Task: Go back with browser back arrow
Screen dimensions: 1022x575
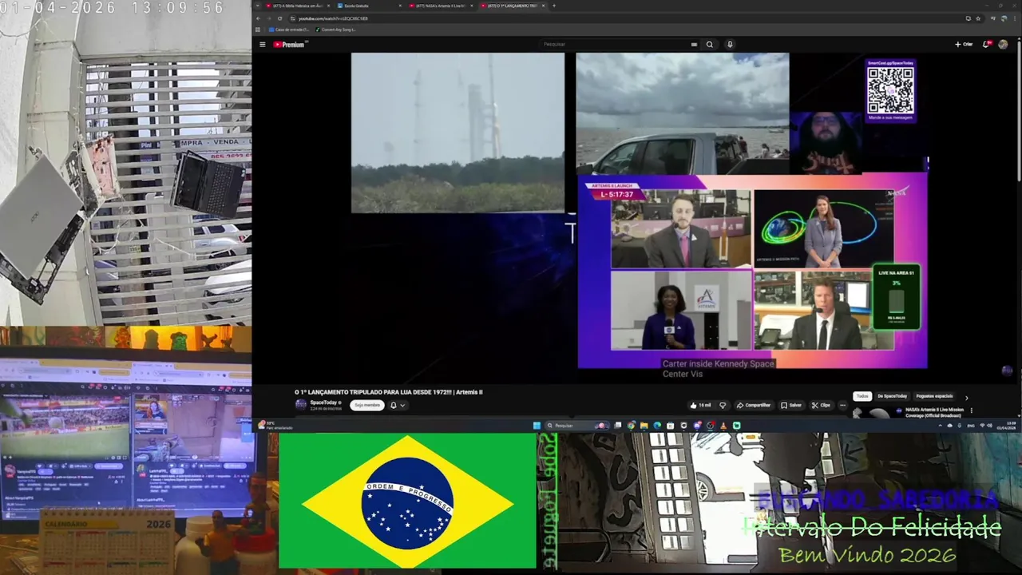Action: pos(258,18)
